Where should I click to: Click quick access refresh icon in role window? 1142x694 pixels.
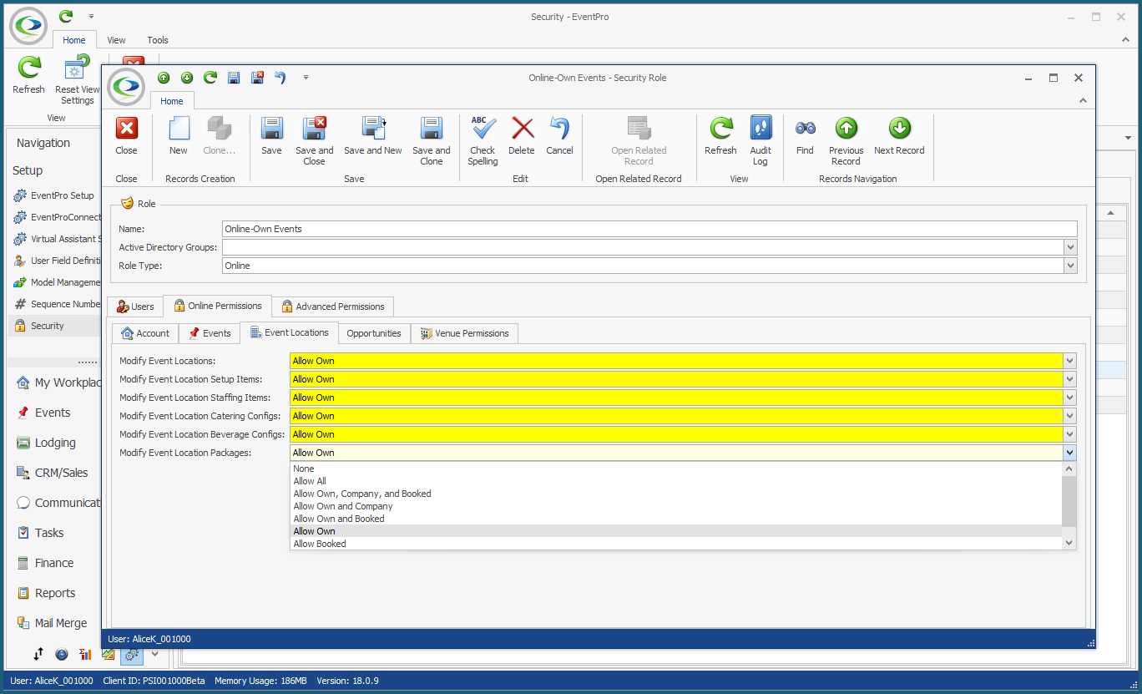[x=210, y=78]
